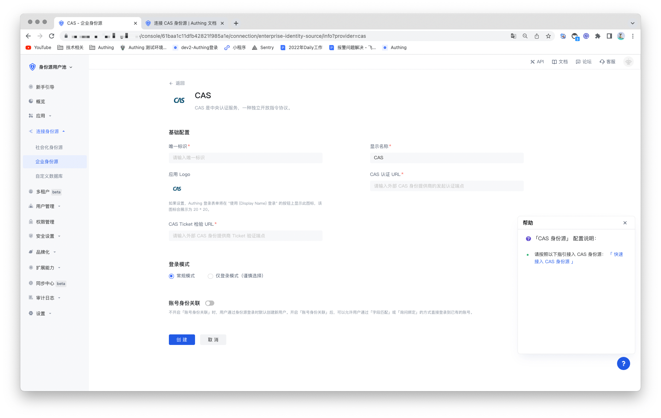Switch to 连接 CAS 身份源 Authing 文档 tab
661x418 pixels.
tap(185, 23)
